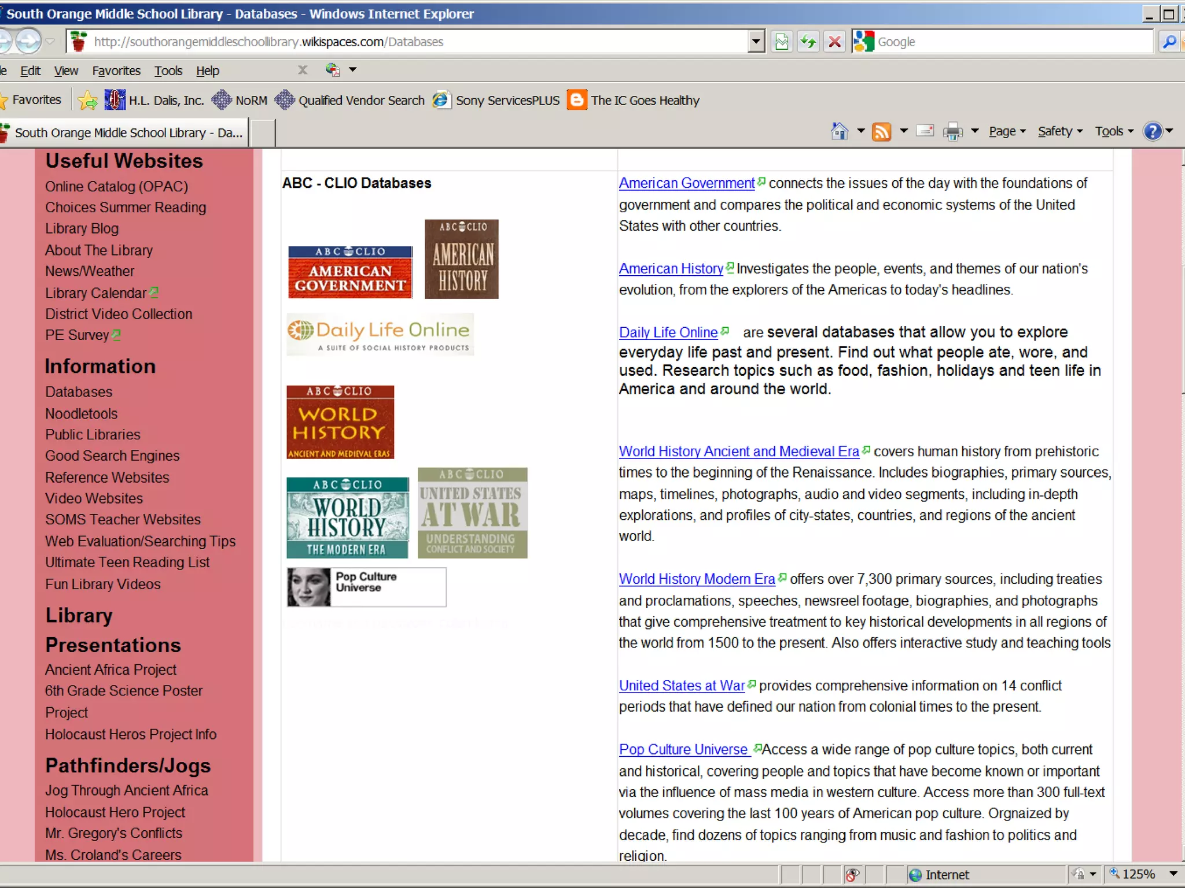
Task: Open the zoom level 125% dropdown
Action: coord(1173,874)
